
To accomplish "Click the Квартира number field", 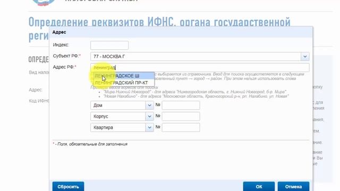I will [x=181, y=127].
